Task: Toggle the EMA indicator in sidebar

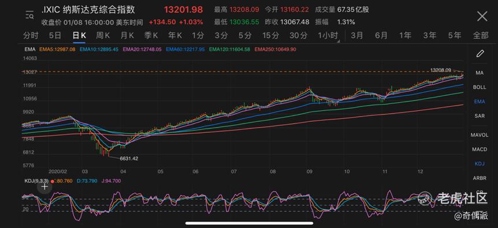Action: pyautogui.click(x=480, y=102)
